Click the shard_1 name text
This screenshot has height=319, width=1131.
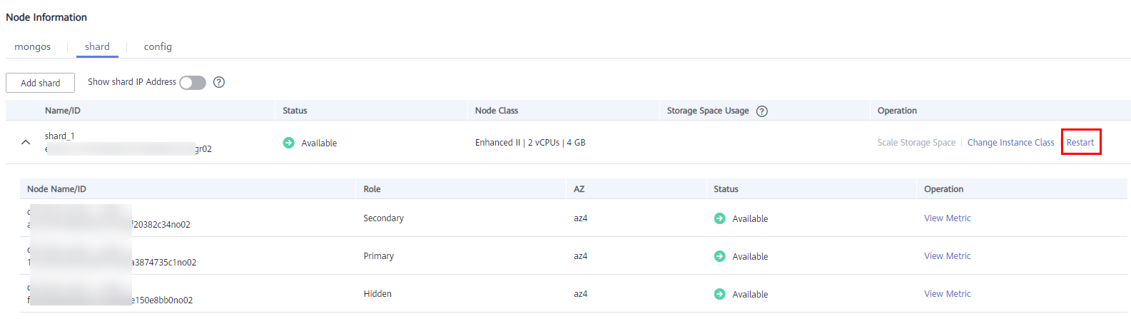click(x=60, y=136)
